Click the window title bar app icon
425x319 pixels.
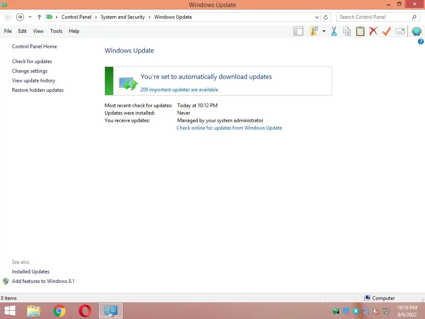pos(4,5)
